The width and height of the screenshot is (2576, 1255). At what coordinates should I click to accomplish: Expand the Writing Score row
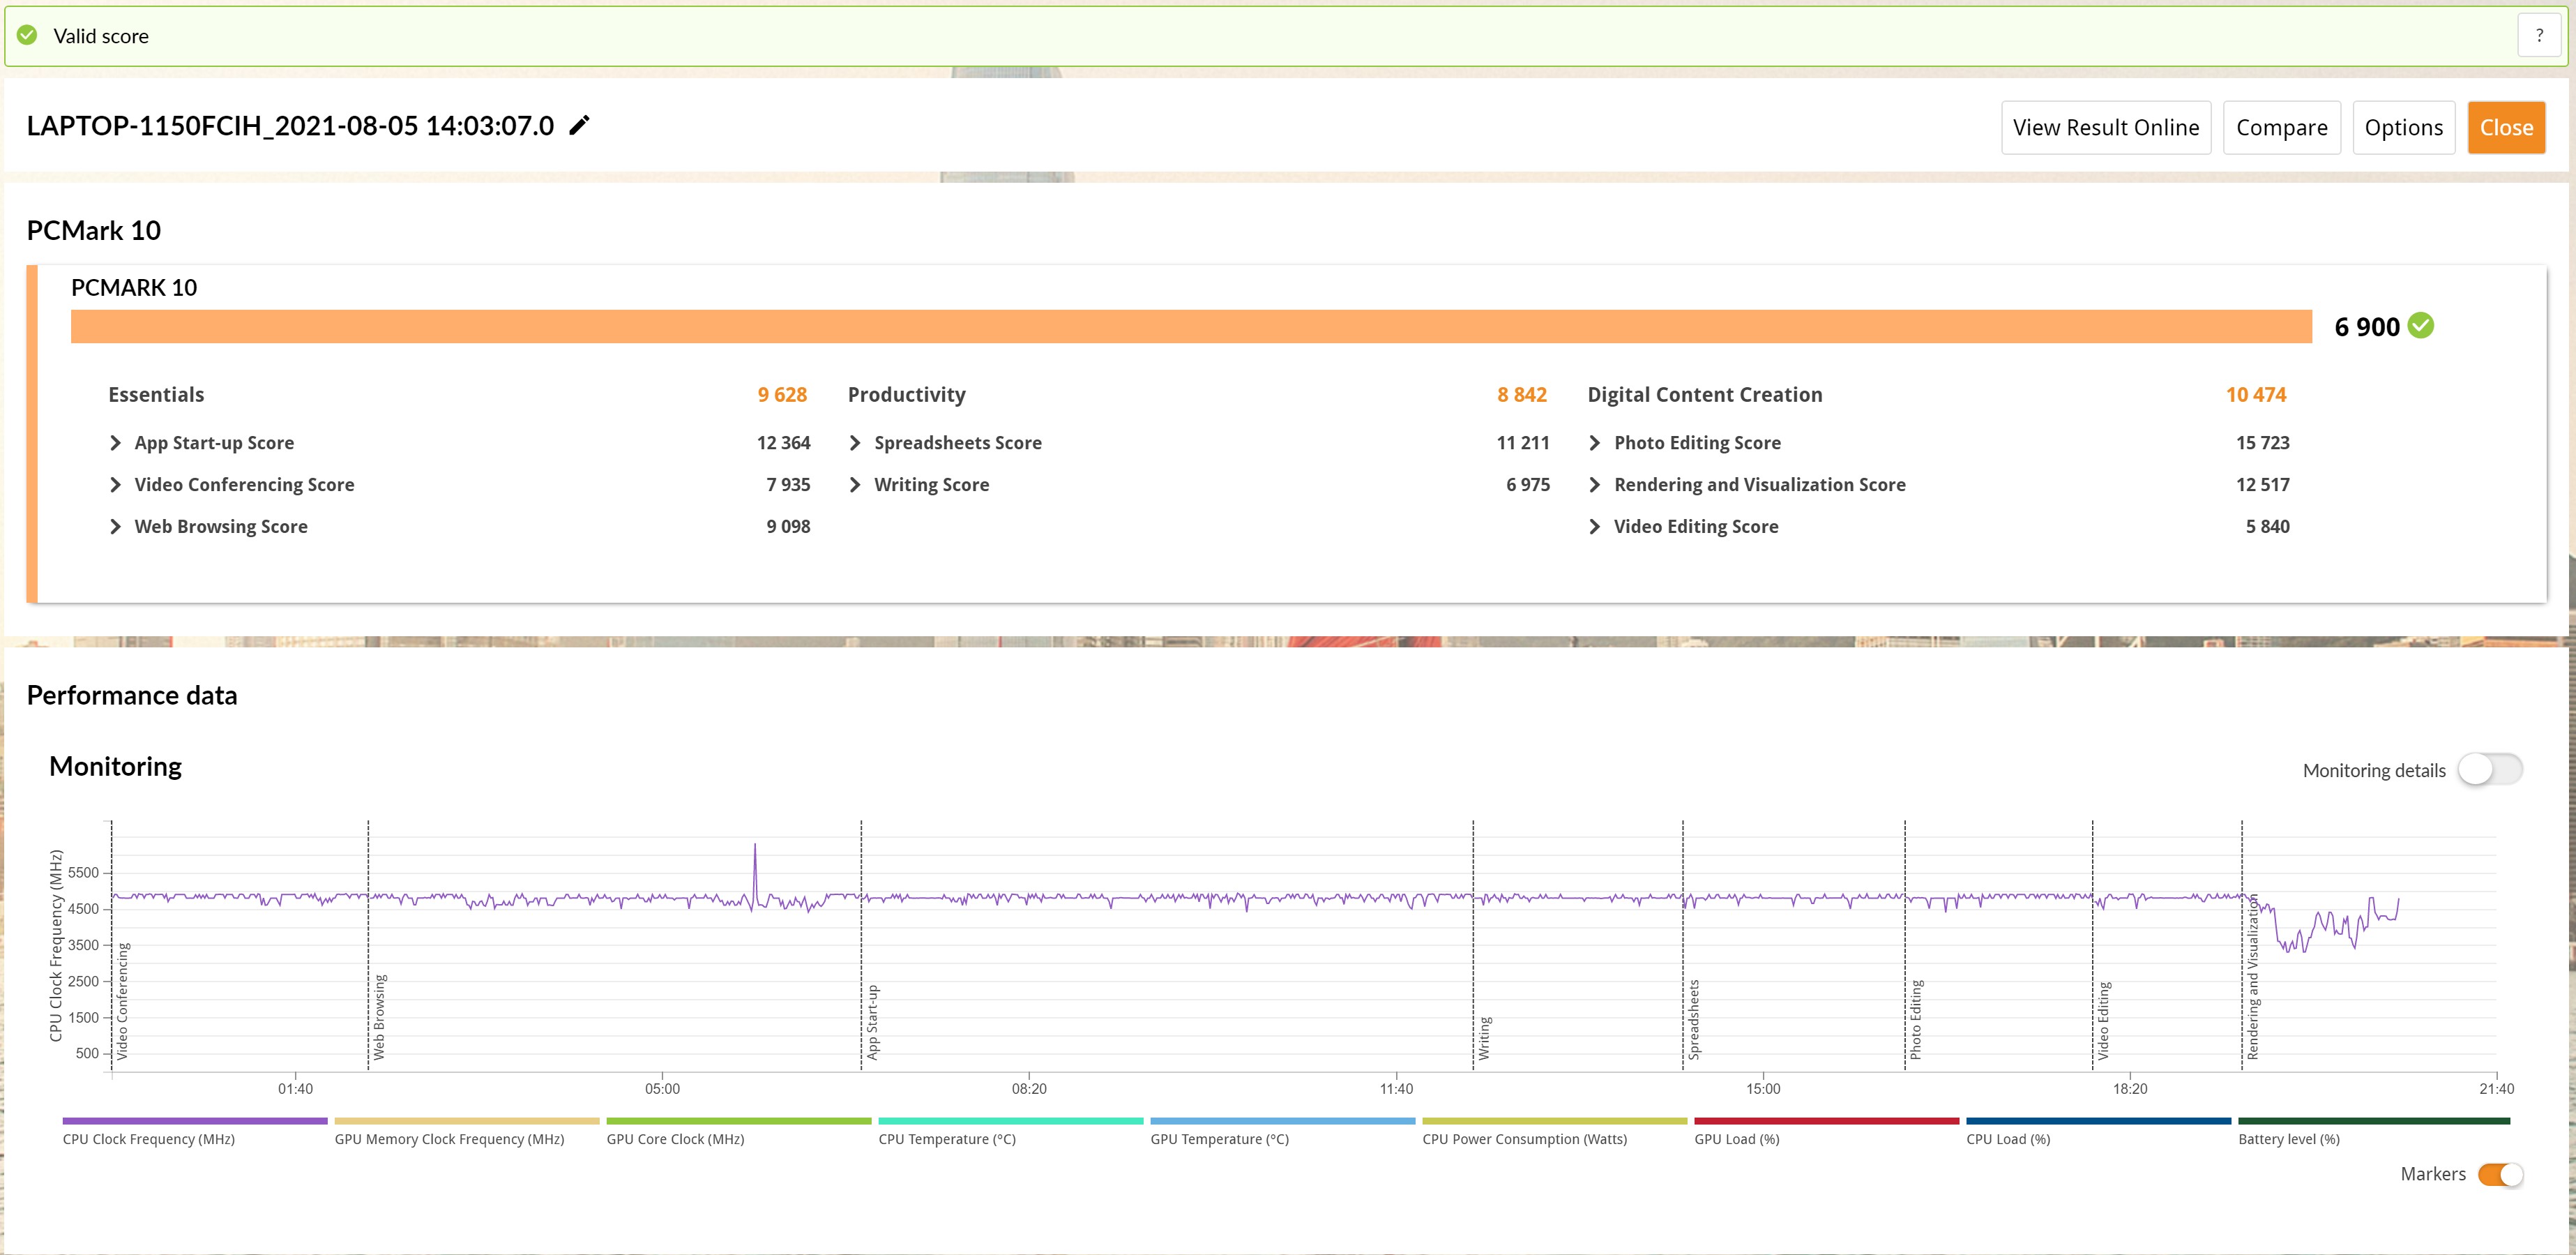pyautogui.click(x=855, y=485)
